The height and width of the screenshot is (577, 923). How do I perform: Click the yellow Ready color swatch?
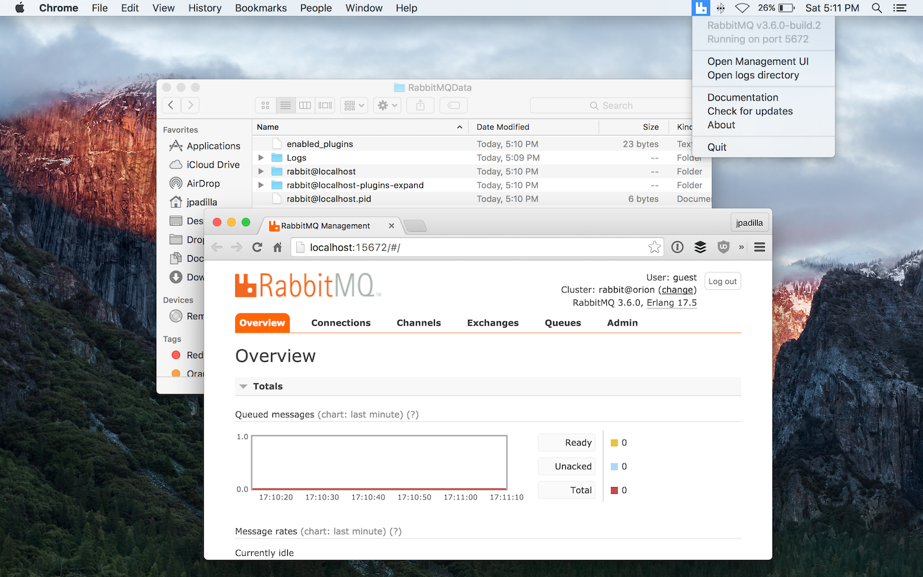614,443
